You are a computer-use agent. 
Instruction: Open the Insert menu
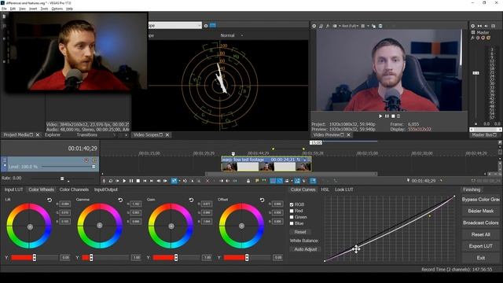33,9
